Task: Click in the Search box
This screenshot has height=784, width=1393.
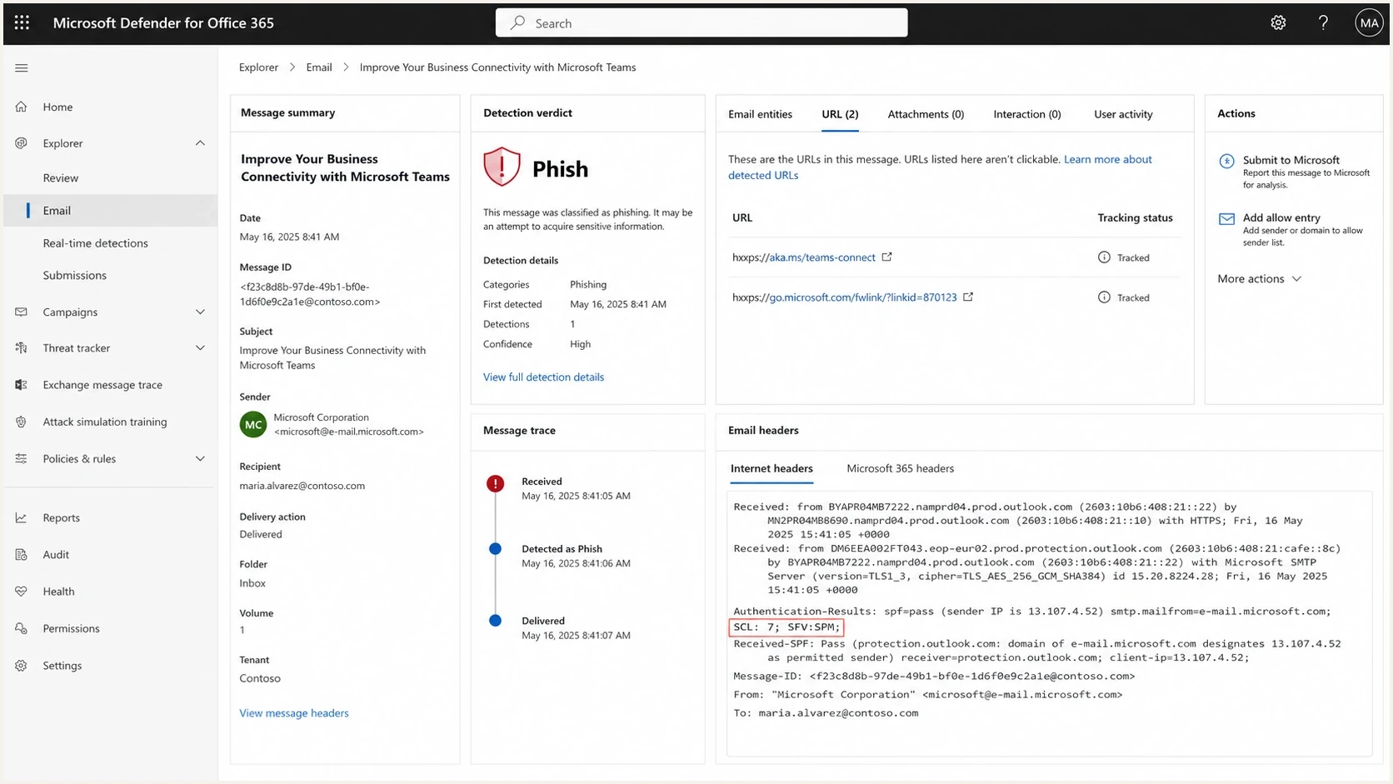Action: tap(701, 22)
